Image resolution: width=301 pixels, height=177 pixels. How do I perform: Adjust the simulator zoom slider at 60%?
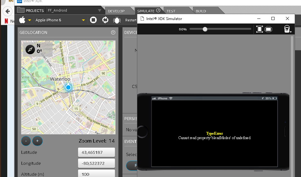point(205,29)
